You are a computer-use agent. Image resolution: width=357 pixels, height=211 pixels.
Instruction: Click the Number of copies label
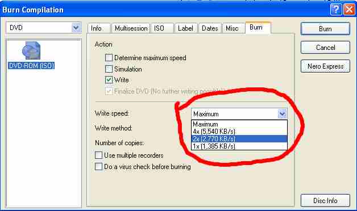click(x=120, y=143)
